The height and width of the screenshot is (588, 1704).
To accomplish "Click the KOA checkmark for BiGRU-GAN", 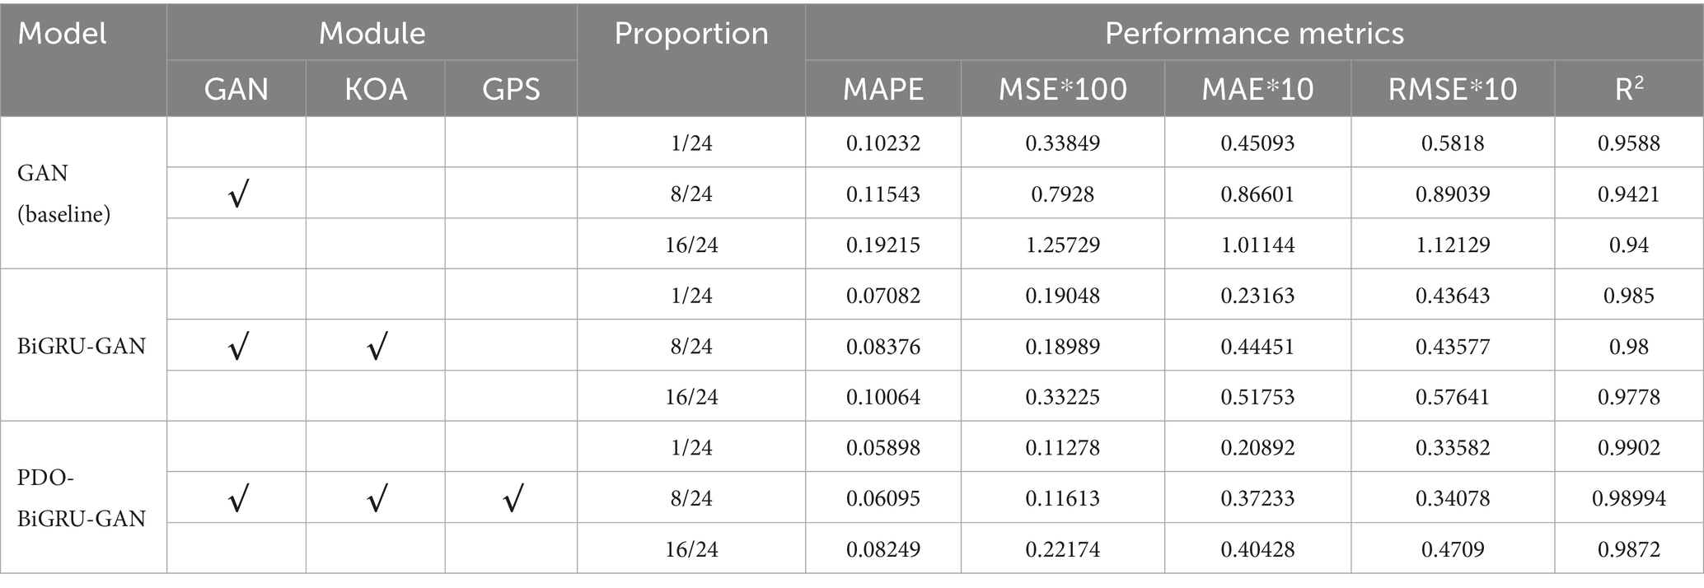I will [376, 348].
